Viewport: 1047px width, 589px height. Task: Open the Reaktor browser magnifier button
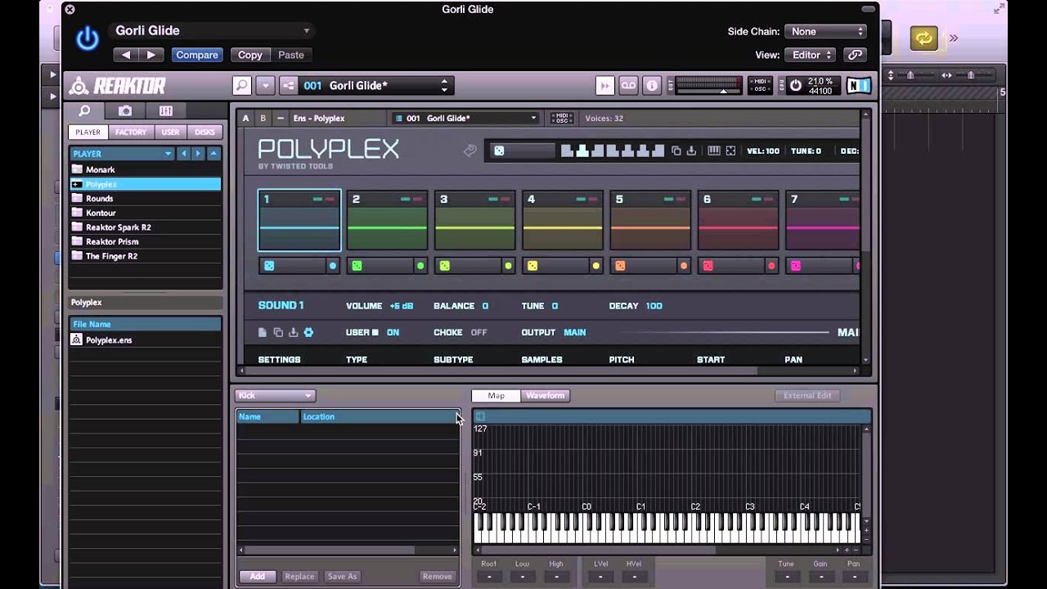click(x=241, y=85)
